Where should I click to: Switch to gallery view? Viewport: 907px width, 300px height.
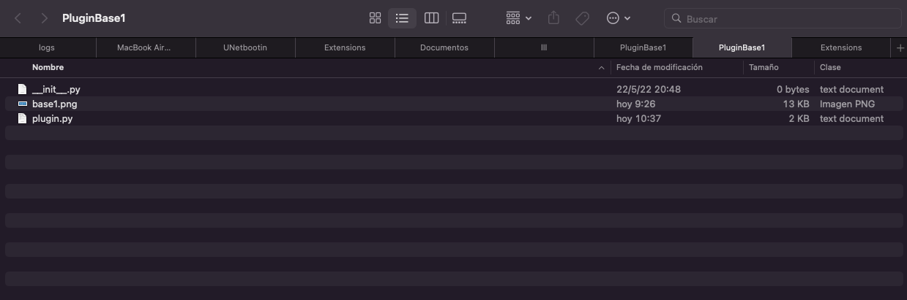pos(459,18)
